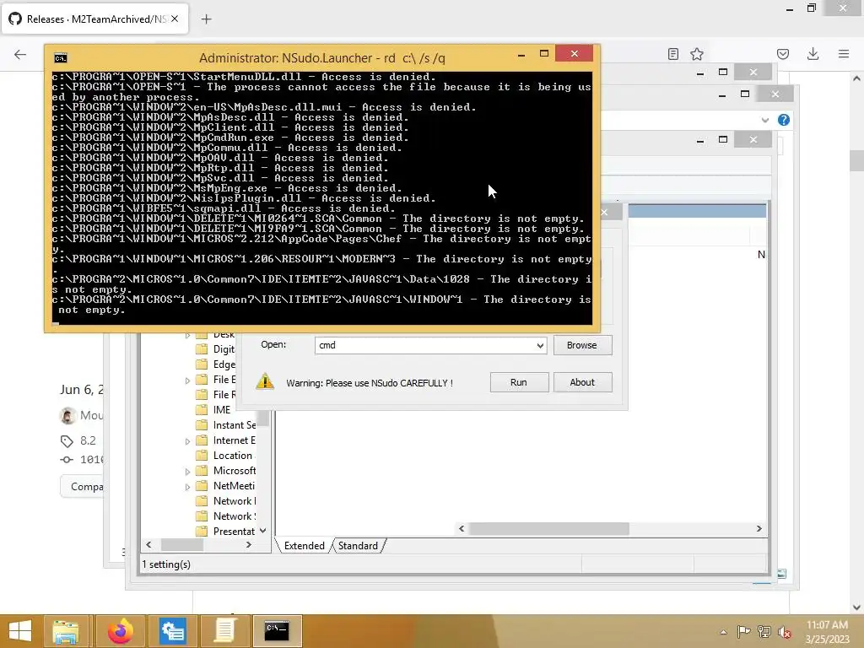The height and width of the screenshot is (648, 864).
Task: Click the NSudo Browse button
Action: [582, 345]
